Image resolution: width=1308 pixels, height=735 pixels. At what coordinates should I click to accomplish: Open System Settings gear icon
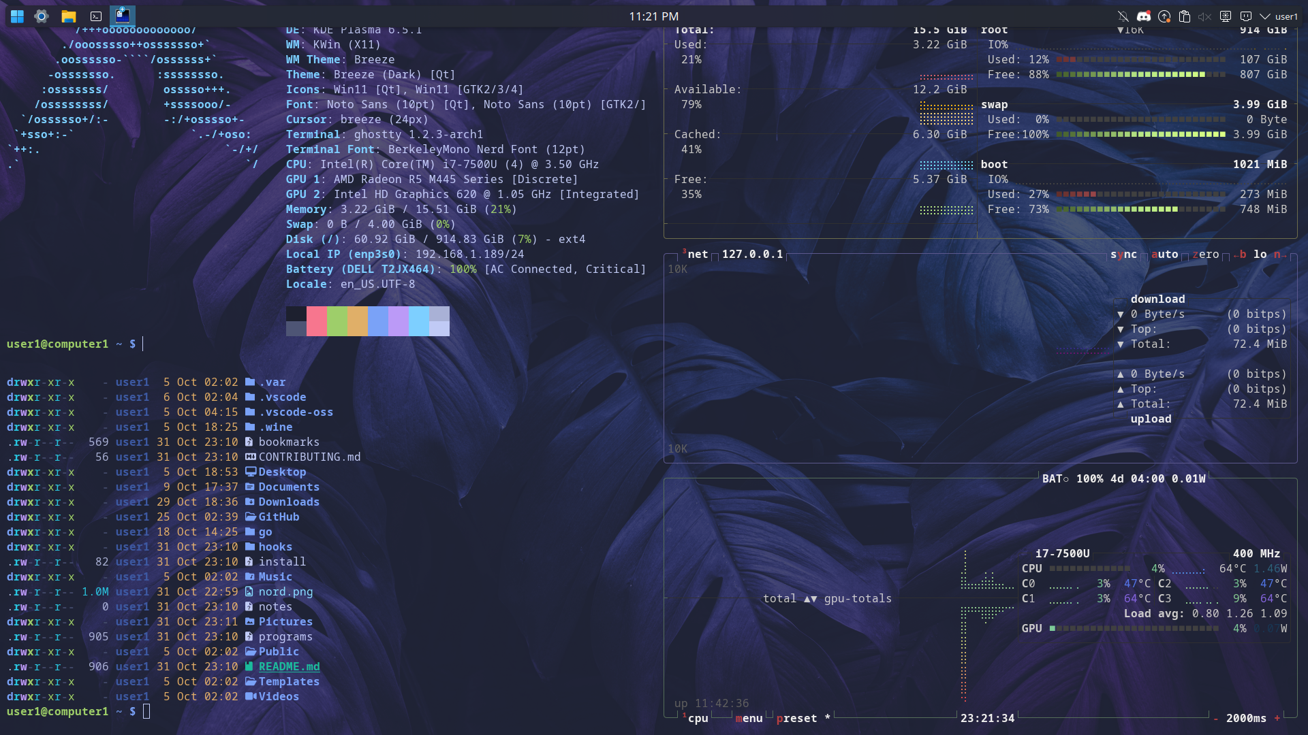[42, 16]
